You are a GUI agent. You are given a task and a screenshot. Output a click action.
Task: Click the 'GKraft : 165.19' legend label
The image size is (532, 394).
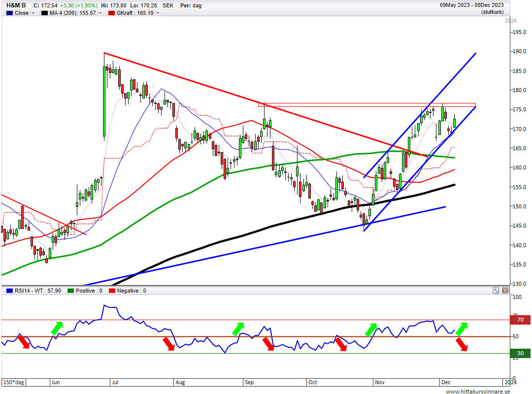135,13
